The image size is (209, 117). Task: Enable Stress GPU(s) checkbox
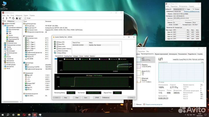57,53
